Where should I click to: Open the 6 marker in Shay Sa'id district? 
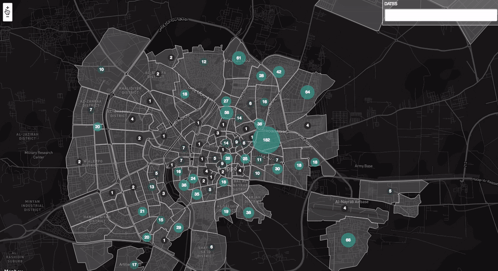pos(212,247)
